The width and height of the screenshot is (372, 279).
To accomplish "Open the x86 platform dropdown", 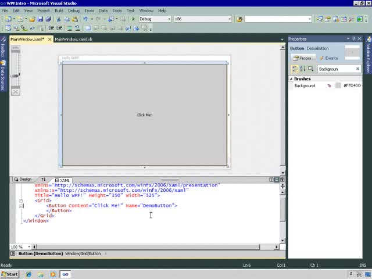I will (228, 19).
